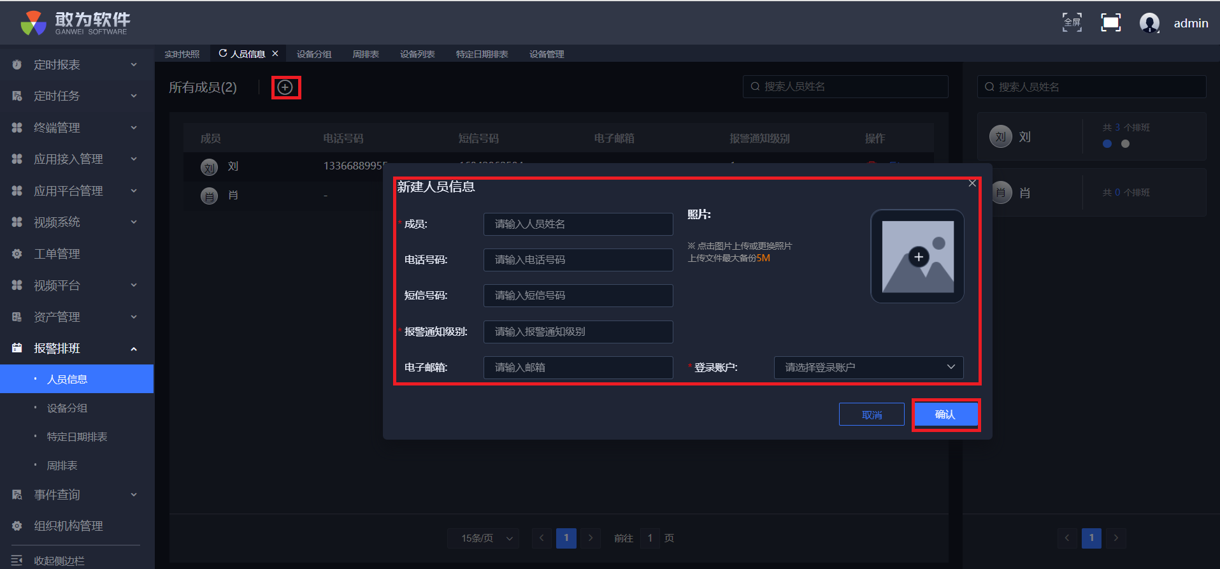The image size is (1220, 569).
Task: Click the 肖 avatar in the member table
Action: [209, 196]
